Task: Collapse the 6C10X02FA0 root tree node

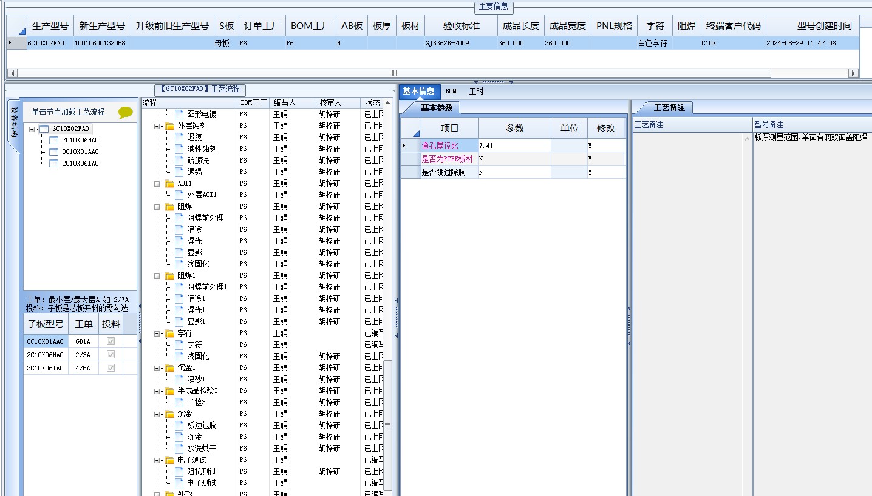Action: pos(33,129)
